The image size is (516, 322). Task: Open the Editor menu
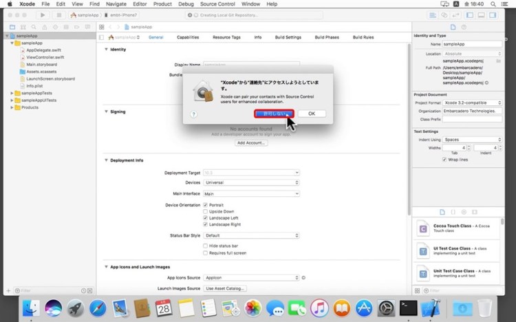point(140,4)
